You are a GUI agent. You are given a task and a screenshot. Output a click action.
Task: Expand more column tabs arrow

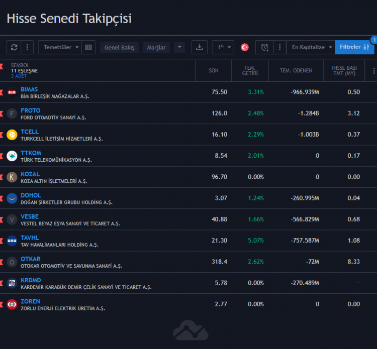(179, 47)
